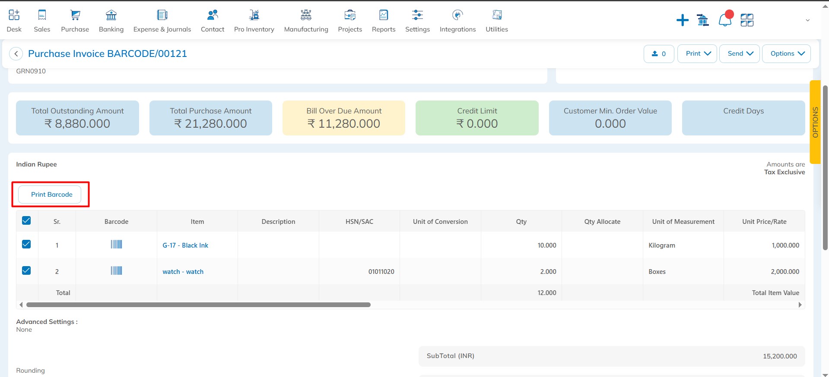This screenshot has width=829, height=377.
Task: Open the Sales module icon
Action: point(42,15)
